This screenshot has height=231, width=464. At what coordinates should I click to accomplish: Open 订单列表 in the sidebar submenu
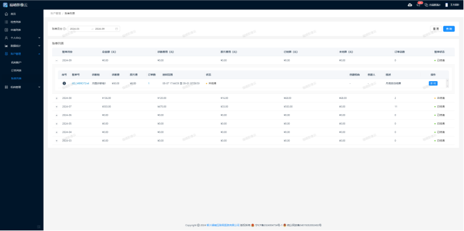(16, 70)
